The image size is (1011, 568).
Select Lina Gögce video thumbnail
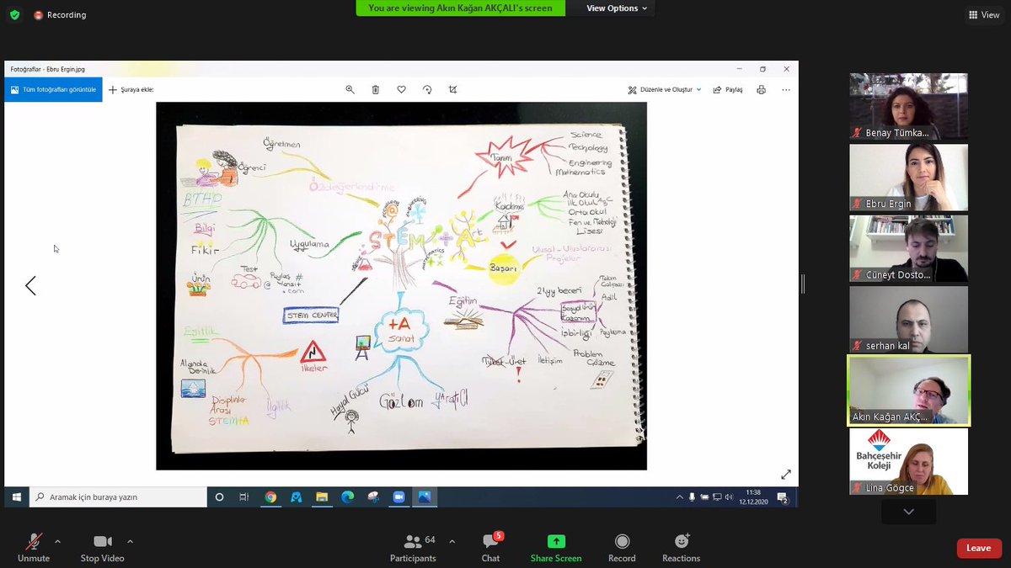[x=908, y=462]
